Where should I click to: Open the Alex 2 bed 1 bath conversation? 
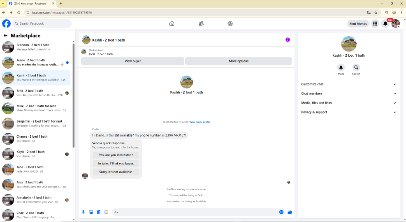click(x=35, y=185)
